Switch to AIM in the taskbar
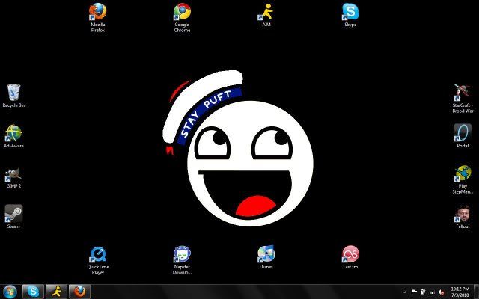The width and height of the screenshot is (479, 299). (56, 292)
